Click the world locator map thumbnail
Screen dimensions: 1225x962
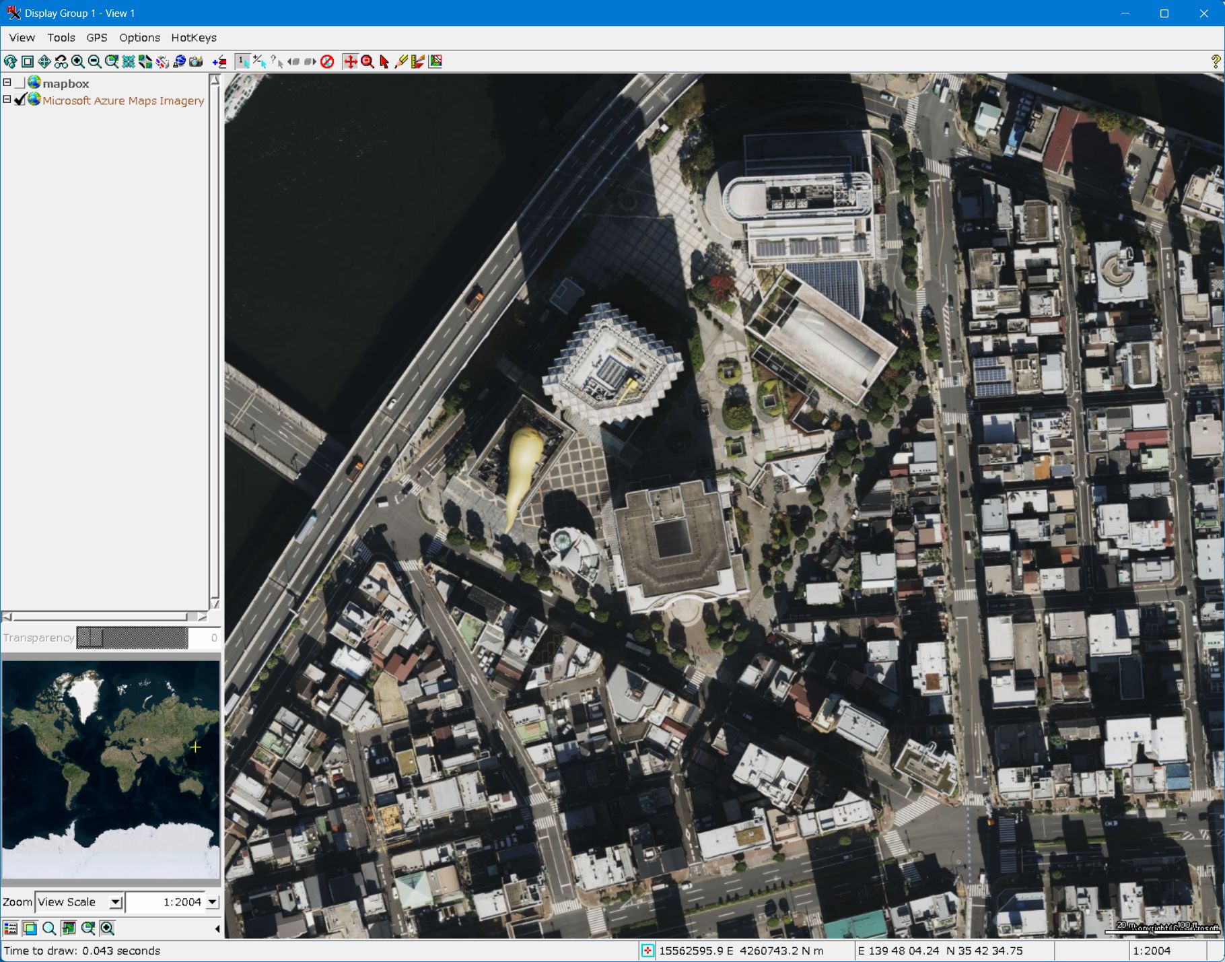[x=110, y=769]
